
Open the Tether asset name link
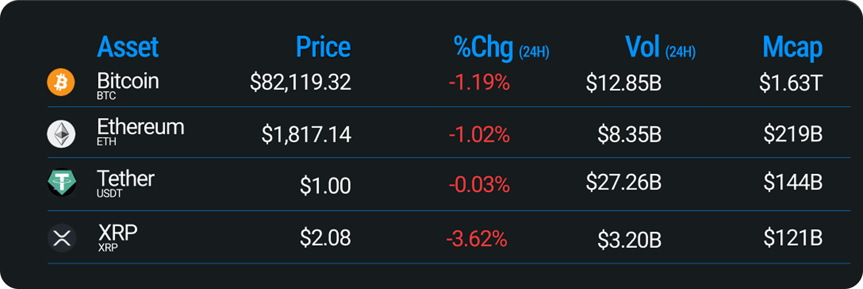coord(125,179)
